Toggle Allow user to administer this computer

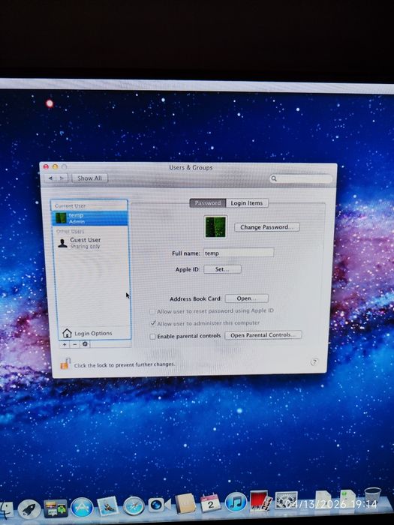click(x=152, y=323)
